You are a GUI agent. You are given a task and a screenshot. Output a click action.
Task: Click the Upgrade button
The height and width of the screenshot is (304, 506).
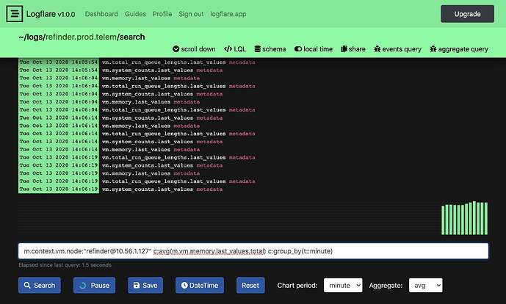[467, 14]
